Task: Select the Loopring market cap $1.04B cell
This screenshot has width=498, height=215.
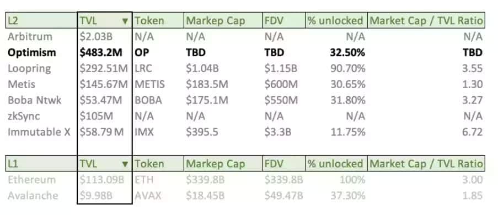Action: (223, 68)
